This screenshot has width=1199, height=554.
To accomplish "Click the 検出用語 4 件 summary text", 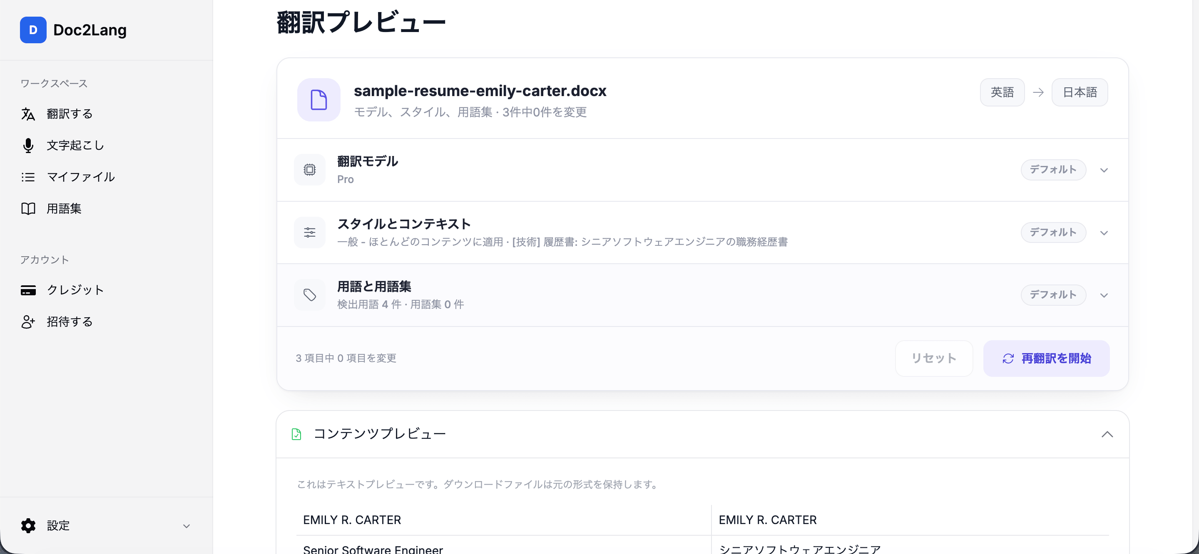I will tap(369, 305).
